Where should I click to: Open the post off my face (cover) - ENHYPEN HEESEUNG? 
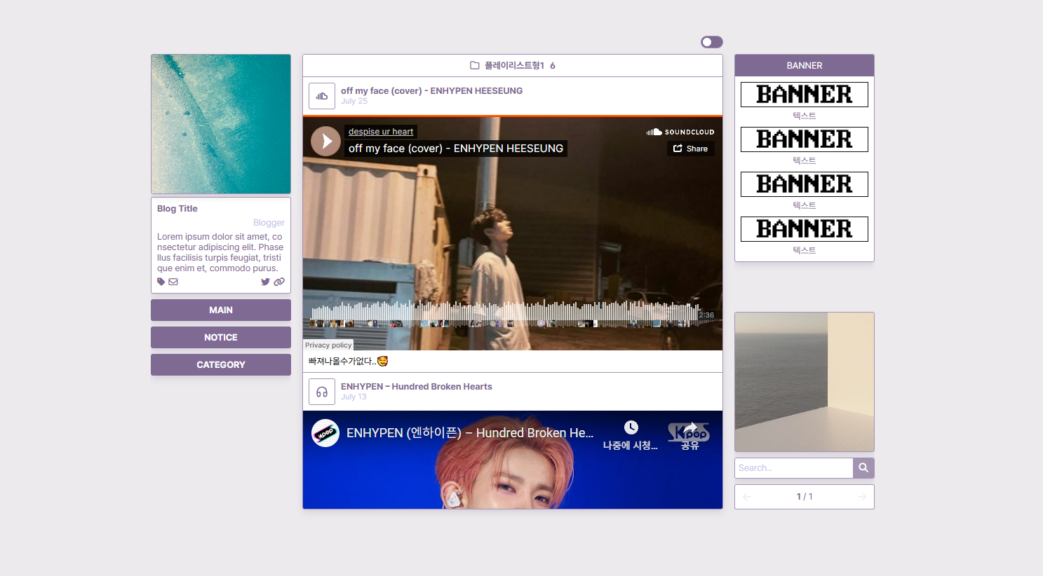[x=431, y=90]
